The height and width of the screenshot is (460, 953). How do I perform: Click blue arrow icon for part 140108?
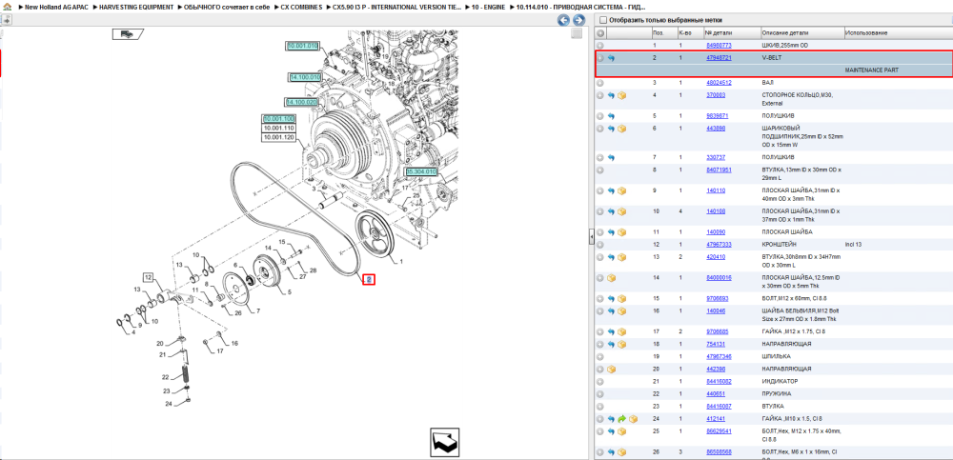[x=612, y=211]
